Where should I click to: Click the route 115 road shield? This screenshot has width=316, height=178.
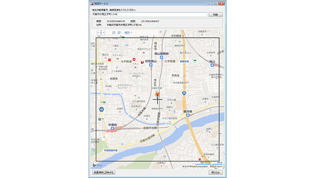click(x=102, y=109)
